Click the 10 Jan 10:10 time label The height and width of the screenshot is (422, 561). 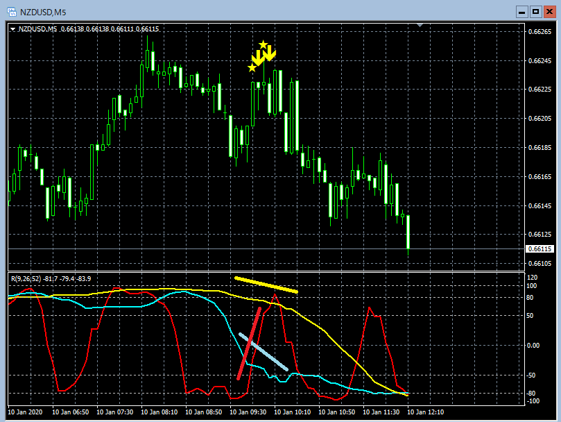pyautogui.click(x=293, y=412)
